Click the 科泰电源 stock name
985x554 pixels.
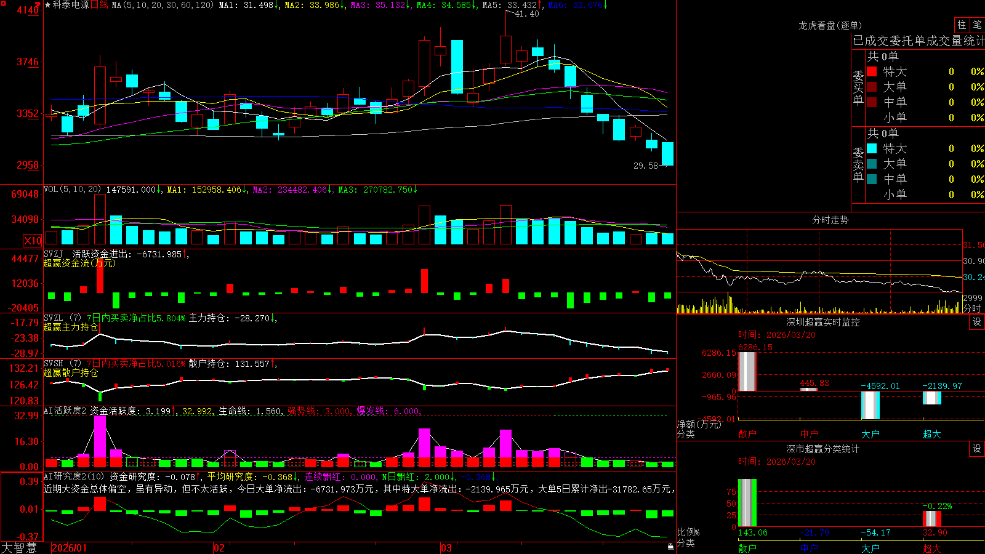click(x=71, y=5)
